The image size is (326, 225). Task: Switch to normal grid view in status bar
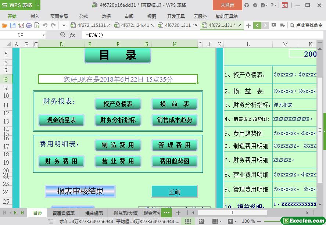point(188,221)
